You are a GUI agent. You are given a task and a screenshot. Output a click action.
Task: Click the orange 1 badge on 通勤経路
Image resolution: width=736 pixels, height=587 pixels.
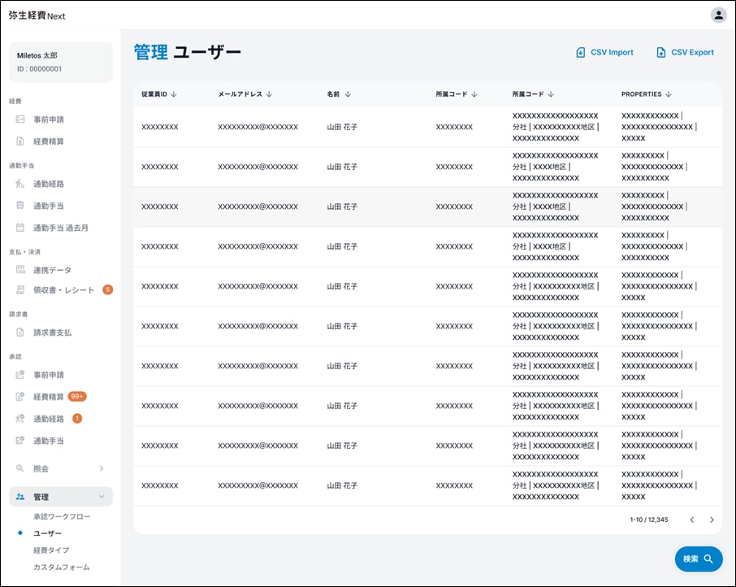(x=77, y=419)
